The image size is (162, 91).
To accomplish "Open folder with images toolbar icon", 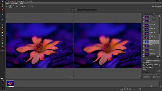I will [17, 6].
